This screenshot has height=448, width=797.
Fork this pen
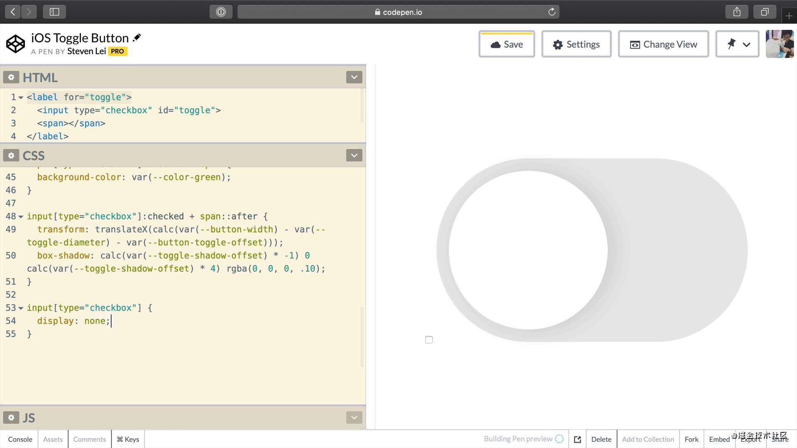point(692,439)
